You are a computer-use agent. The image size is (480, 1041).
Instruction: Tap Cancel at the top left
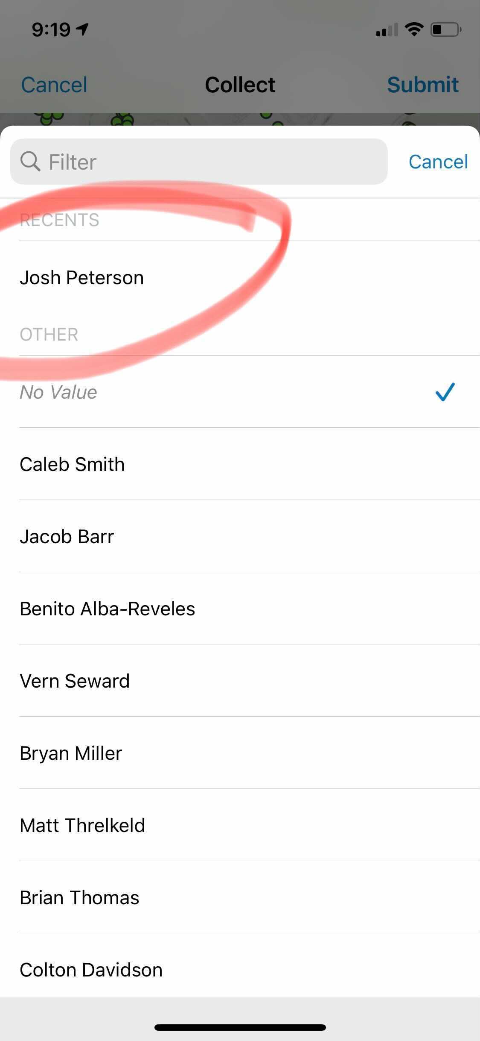[54, 84]
